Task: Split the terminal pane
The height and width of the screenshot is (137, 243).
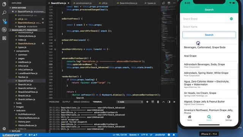Action: (153, 102)
